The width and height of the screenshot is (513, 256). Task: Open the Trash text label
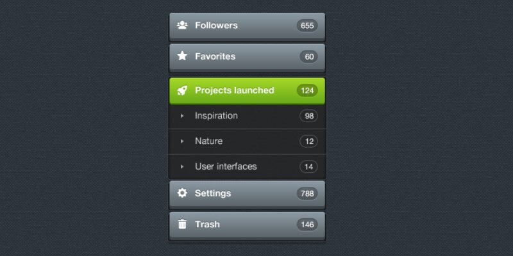(207, 224)
